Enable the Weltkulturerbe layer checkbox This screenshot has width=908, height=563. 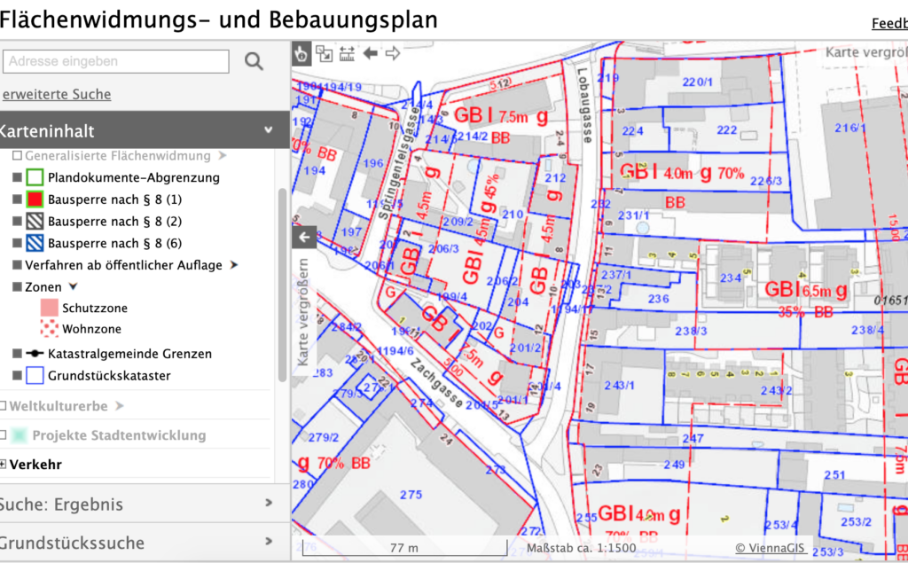3,406
